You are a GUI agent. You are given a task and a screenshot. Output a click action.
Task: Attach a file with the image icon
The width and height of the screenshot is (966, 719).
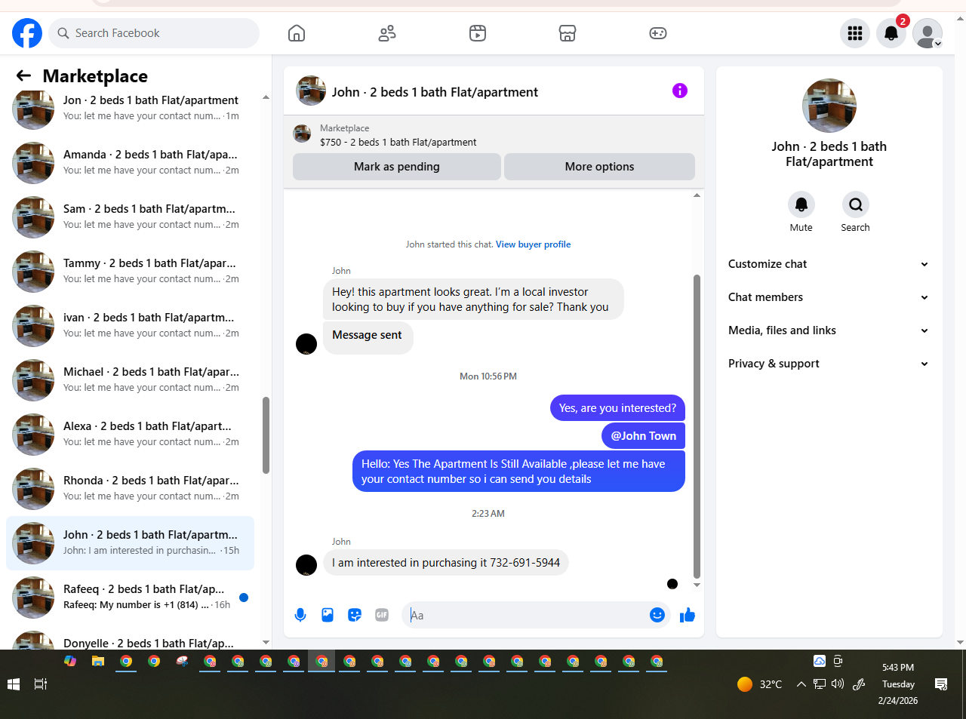(x=328, y=615)
